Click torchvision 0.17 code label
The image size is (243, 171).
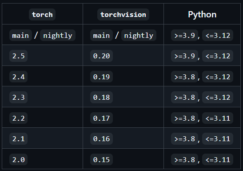101,118
